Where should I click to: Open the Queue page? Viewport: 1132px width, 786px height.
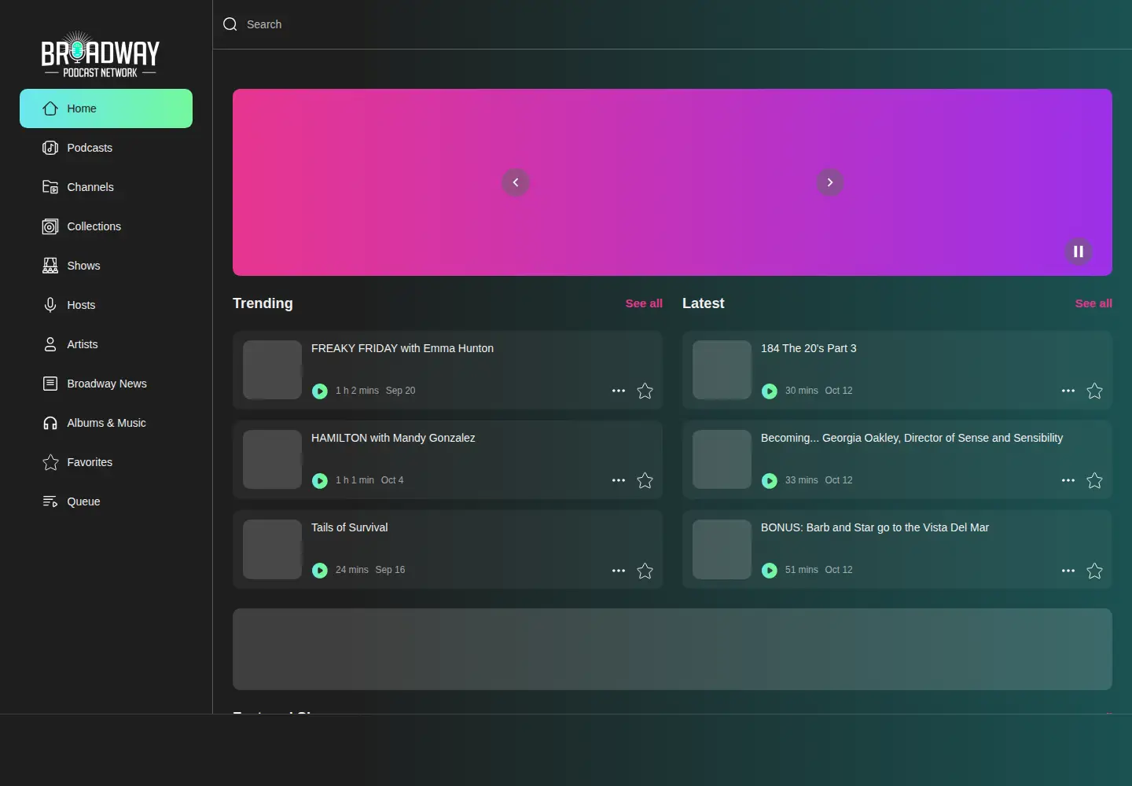tap(106, 501)
